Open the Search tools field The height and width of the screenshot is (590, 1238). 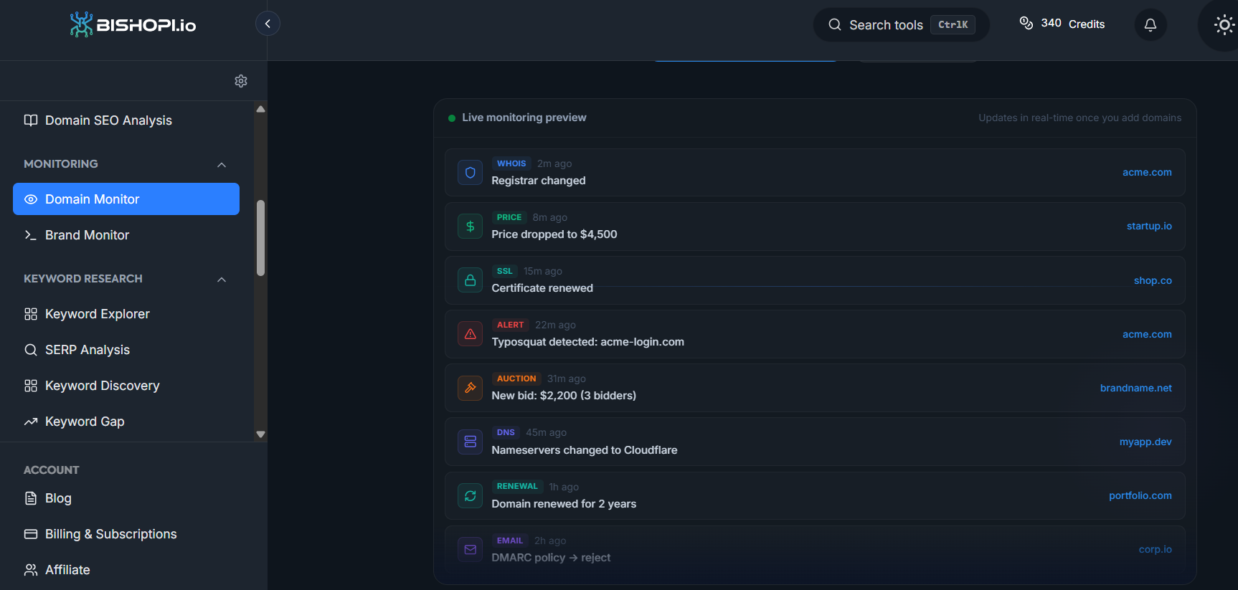coord(901,24)
